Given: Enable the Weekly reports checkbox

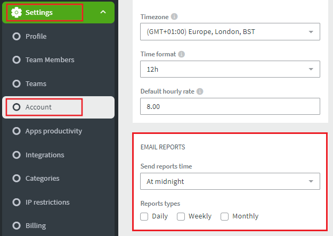Looking at the screenshot, I should (x=181, y=216).
